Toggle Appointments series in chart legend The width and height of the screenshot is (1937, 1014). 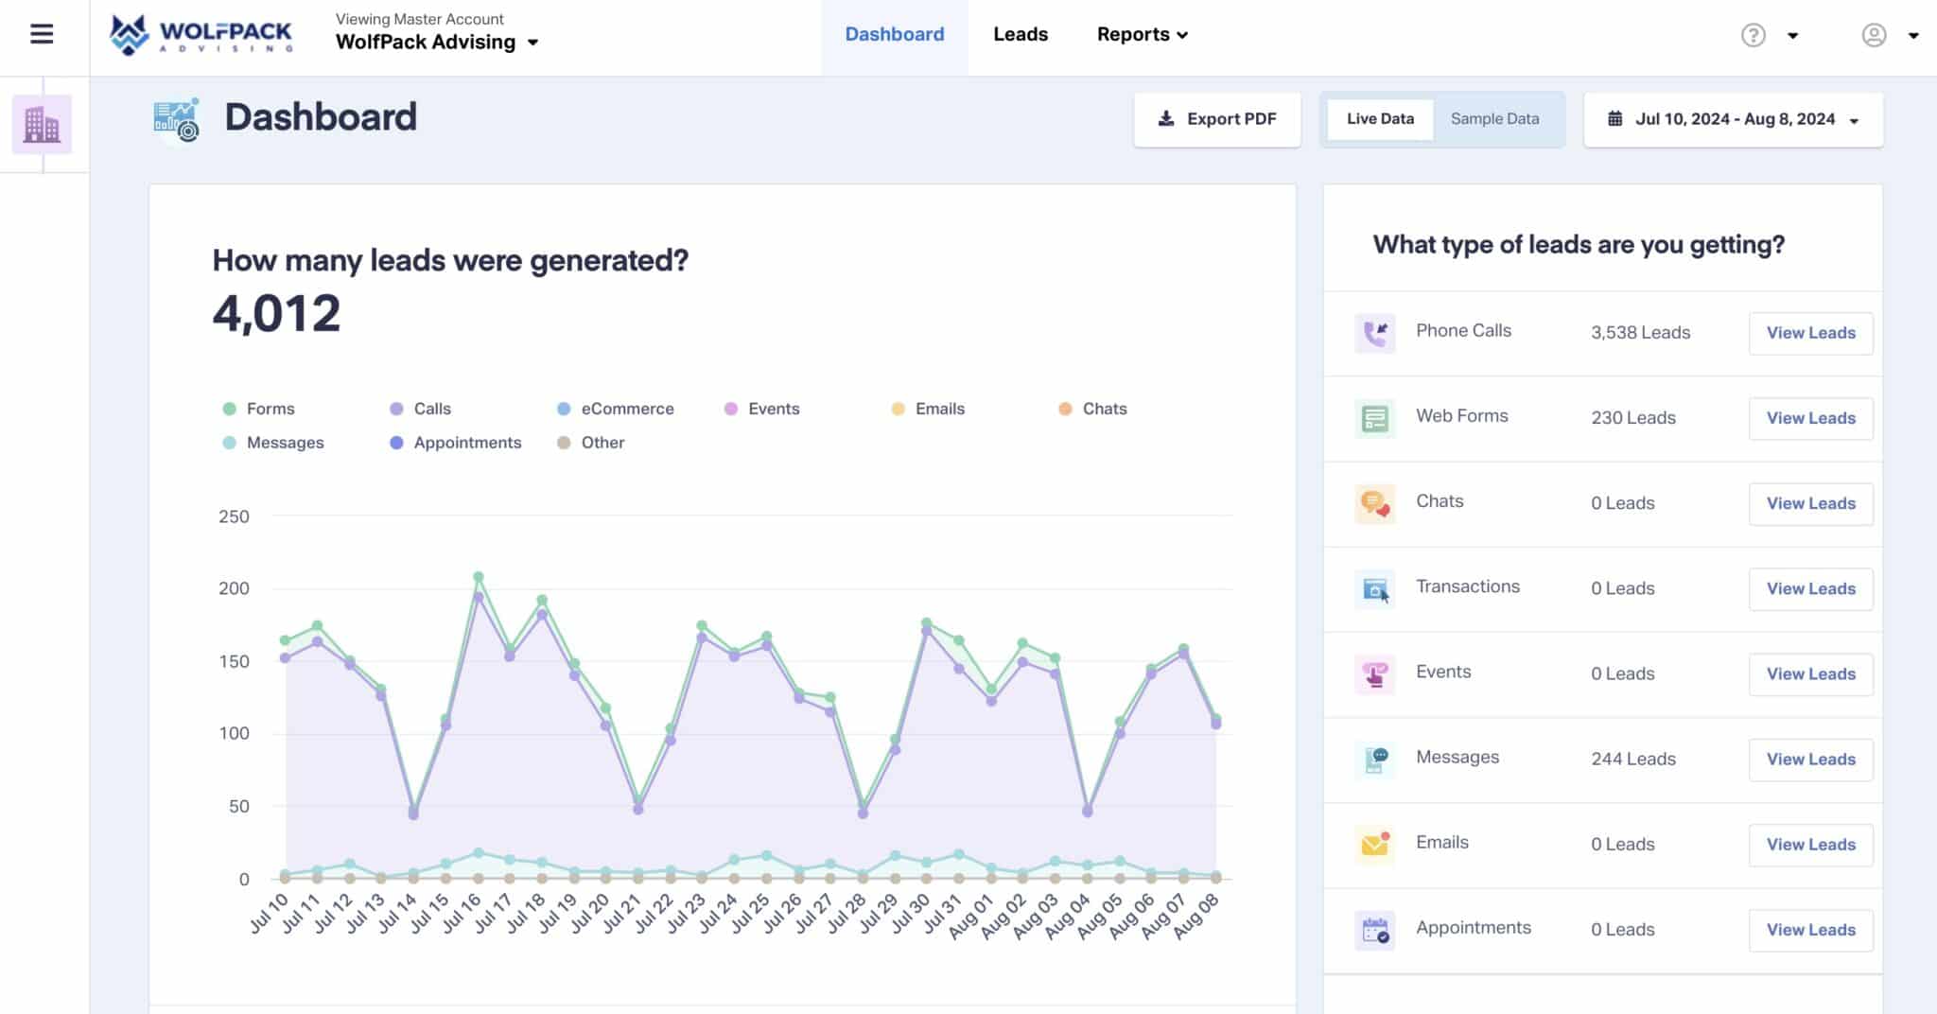(455, 443)
